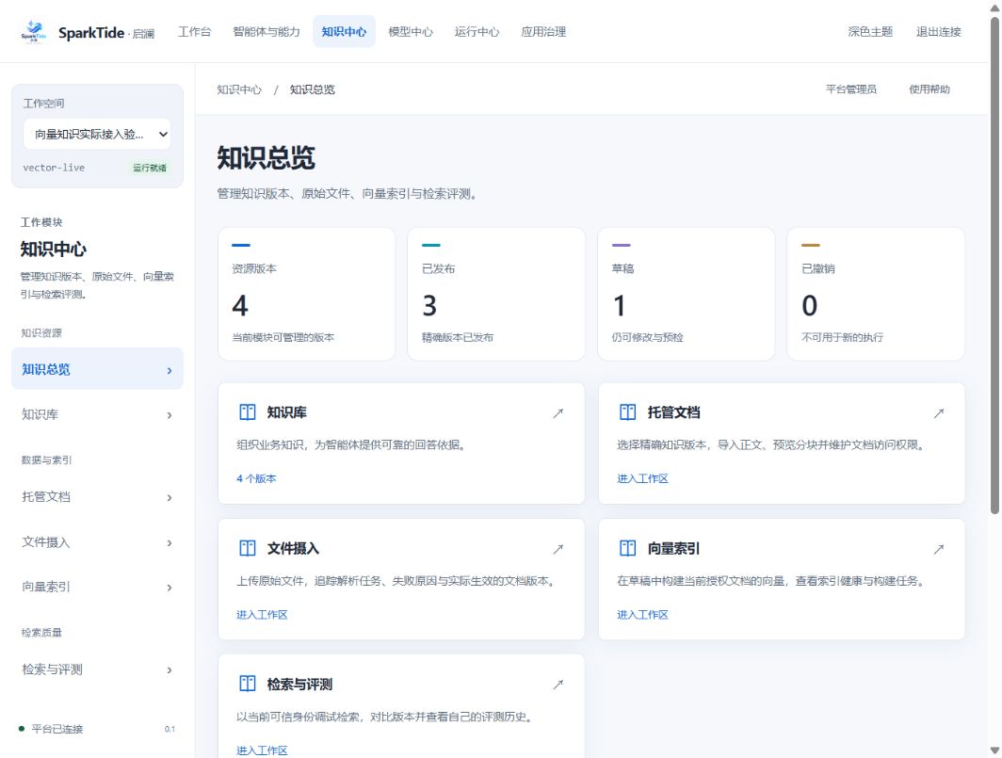Switch to 模型中心 top tab

pos(411,31)
